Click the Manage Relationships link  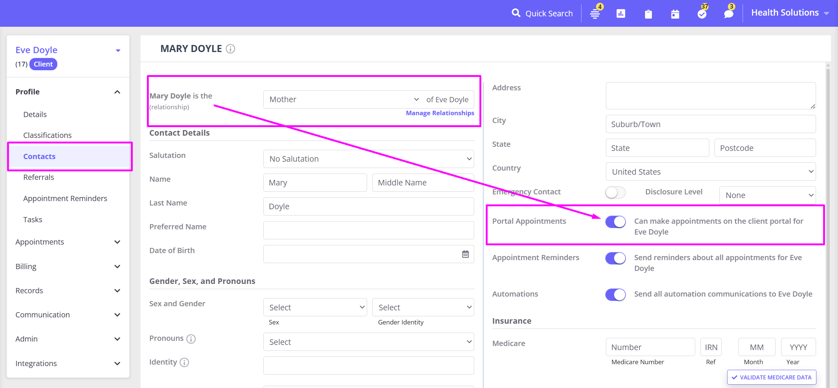440,113
